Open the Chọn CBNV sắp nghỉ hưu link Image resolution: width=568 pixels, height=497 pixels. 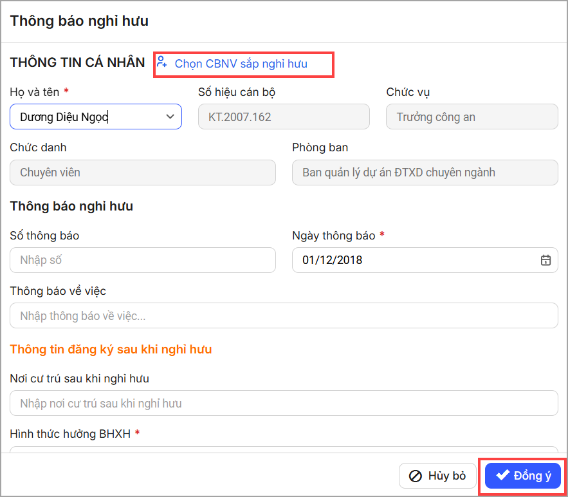pos(241,64)
